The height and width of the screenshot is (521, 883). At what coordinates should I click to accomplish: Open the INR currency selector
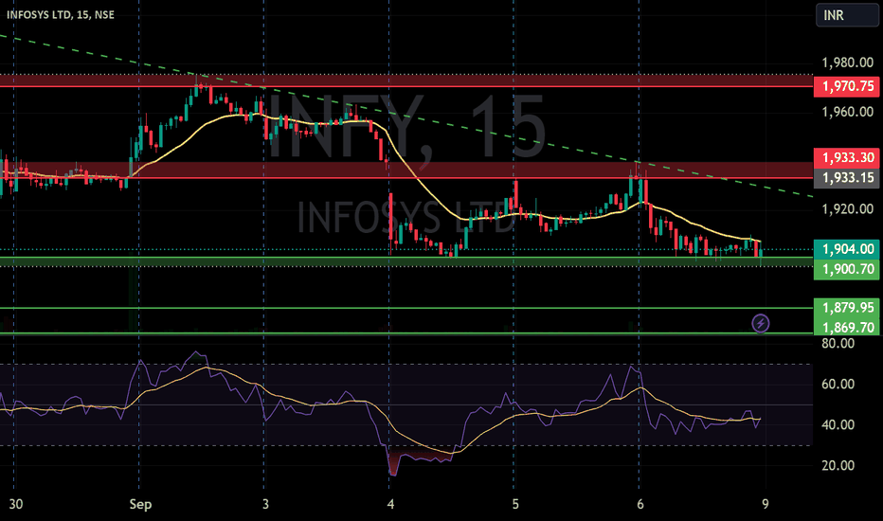click(x=847, y=15)
